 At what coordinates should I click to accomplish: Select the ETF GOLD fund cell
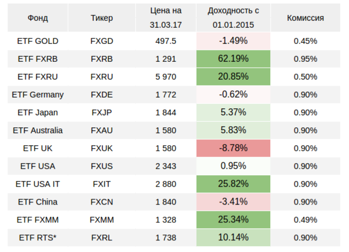(38, 41)
